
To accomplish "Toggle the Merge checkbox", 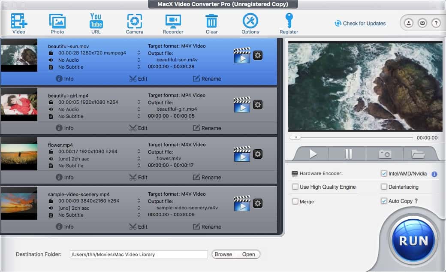I will tap(295, 202).
